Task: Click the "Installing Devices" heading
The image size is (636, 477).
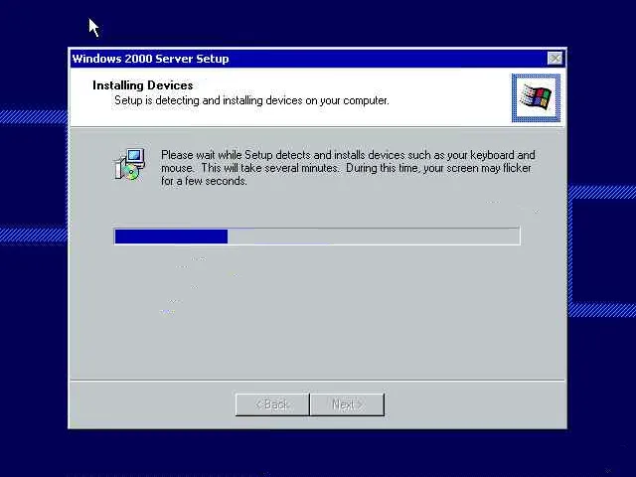Action: [143, 85]
